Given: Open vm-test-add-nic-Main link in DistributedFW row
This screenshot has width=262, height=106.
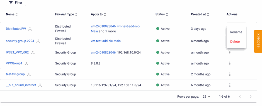Looking at the screenshot, I should (128, 26).
